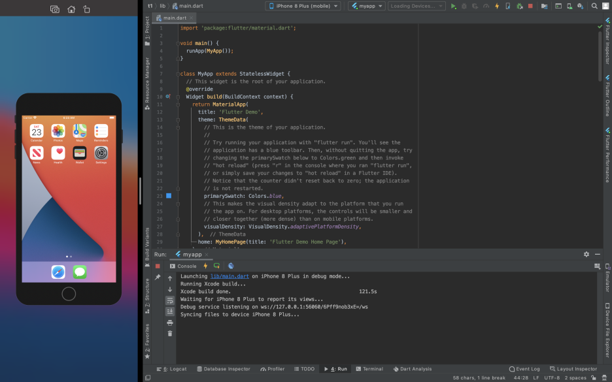Click the blue color swatch at line 23

[x=169, y=196]
